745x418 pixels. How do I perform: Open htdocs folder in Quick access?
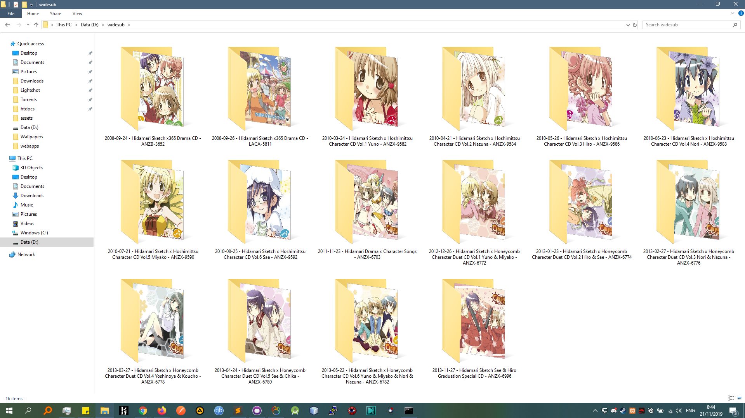tap(28, 109)
